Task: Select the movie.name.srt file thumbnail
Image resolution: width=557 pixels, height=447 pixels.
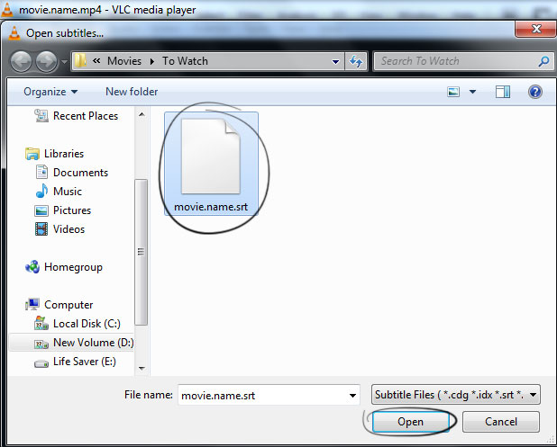Action: (x=211, y=162)
